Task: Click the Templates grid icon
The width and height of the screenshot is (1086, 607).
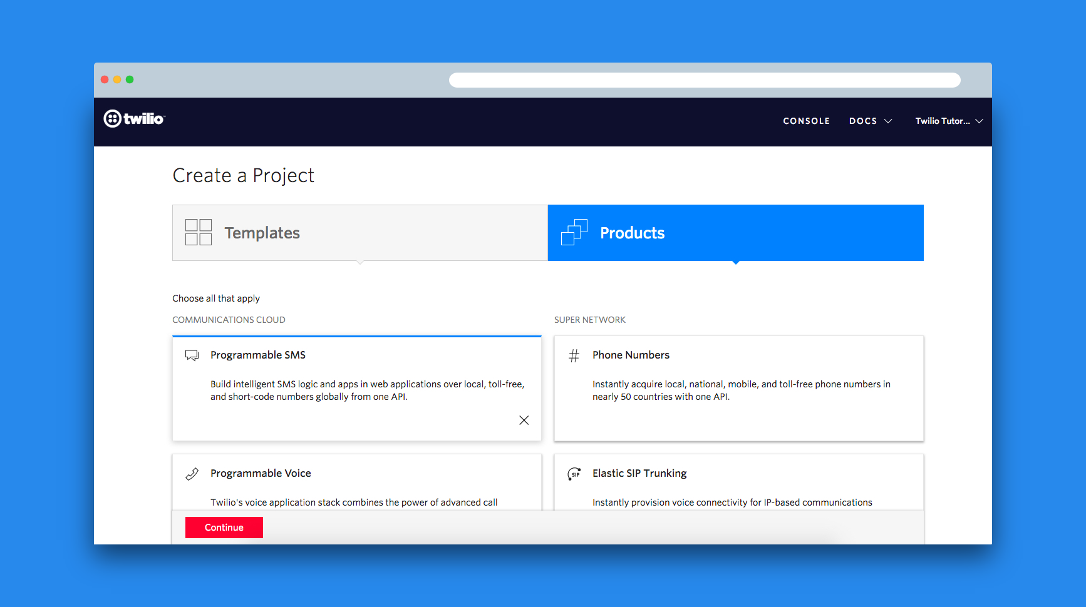Action: [199, 232]
